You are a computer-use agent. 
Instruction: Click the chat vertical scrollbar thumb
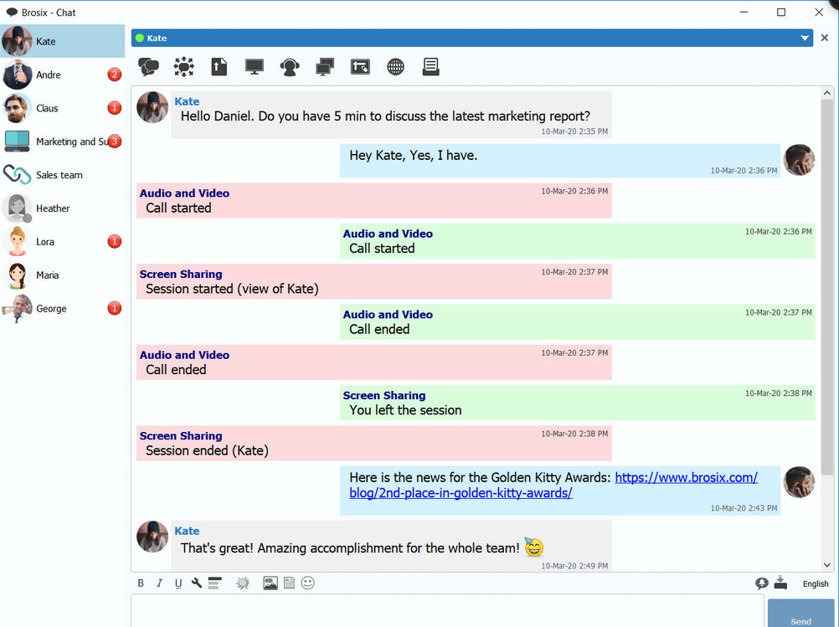[x=827, y=287]
